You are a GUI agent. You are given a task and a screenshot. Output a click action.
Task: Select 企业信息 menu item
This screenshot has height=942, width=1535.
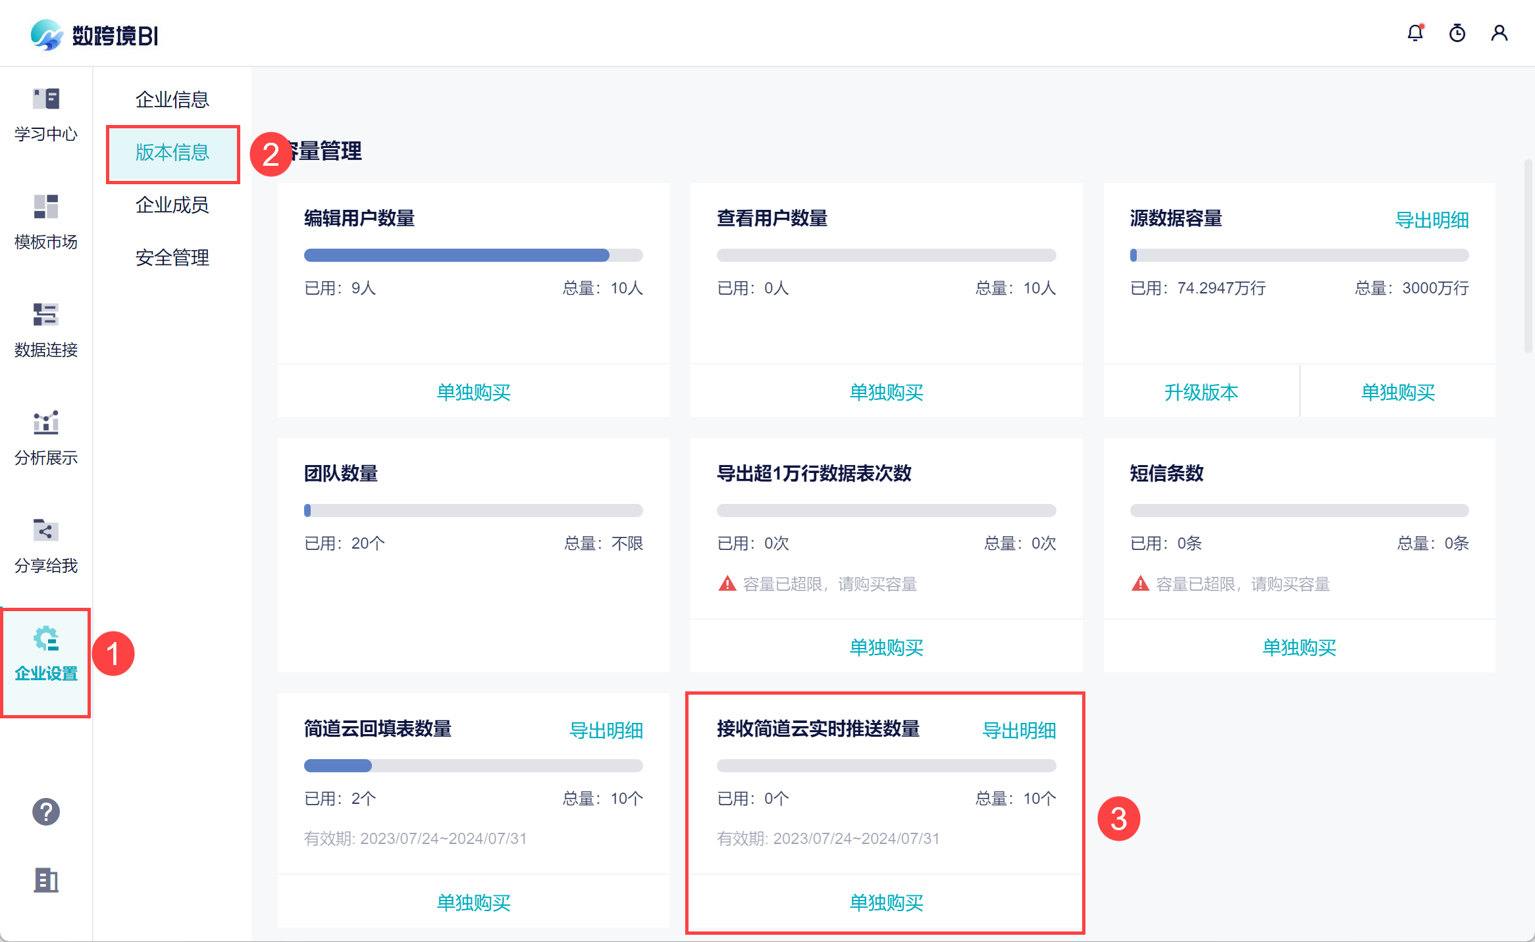(x=172, y=100)
